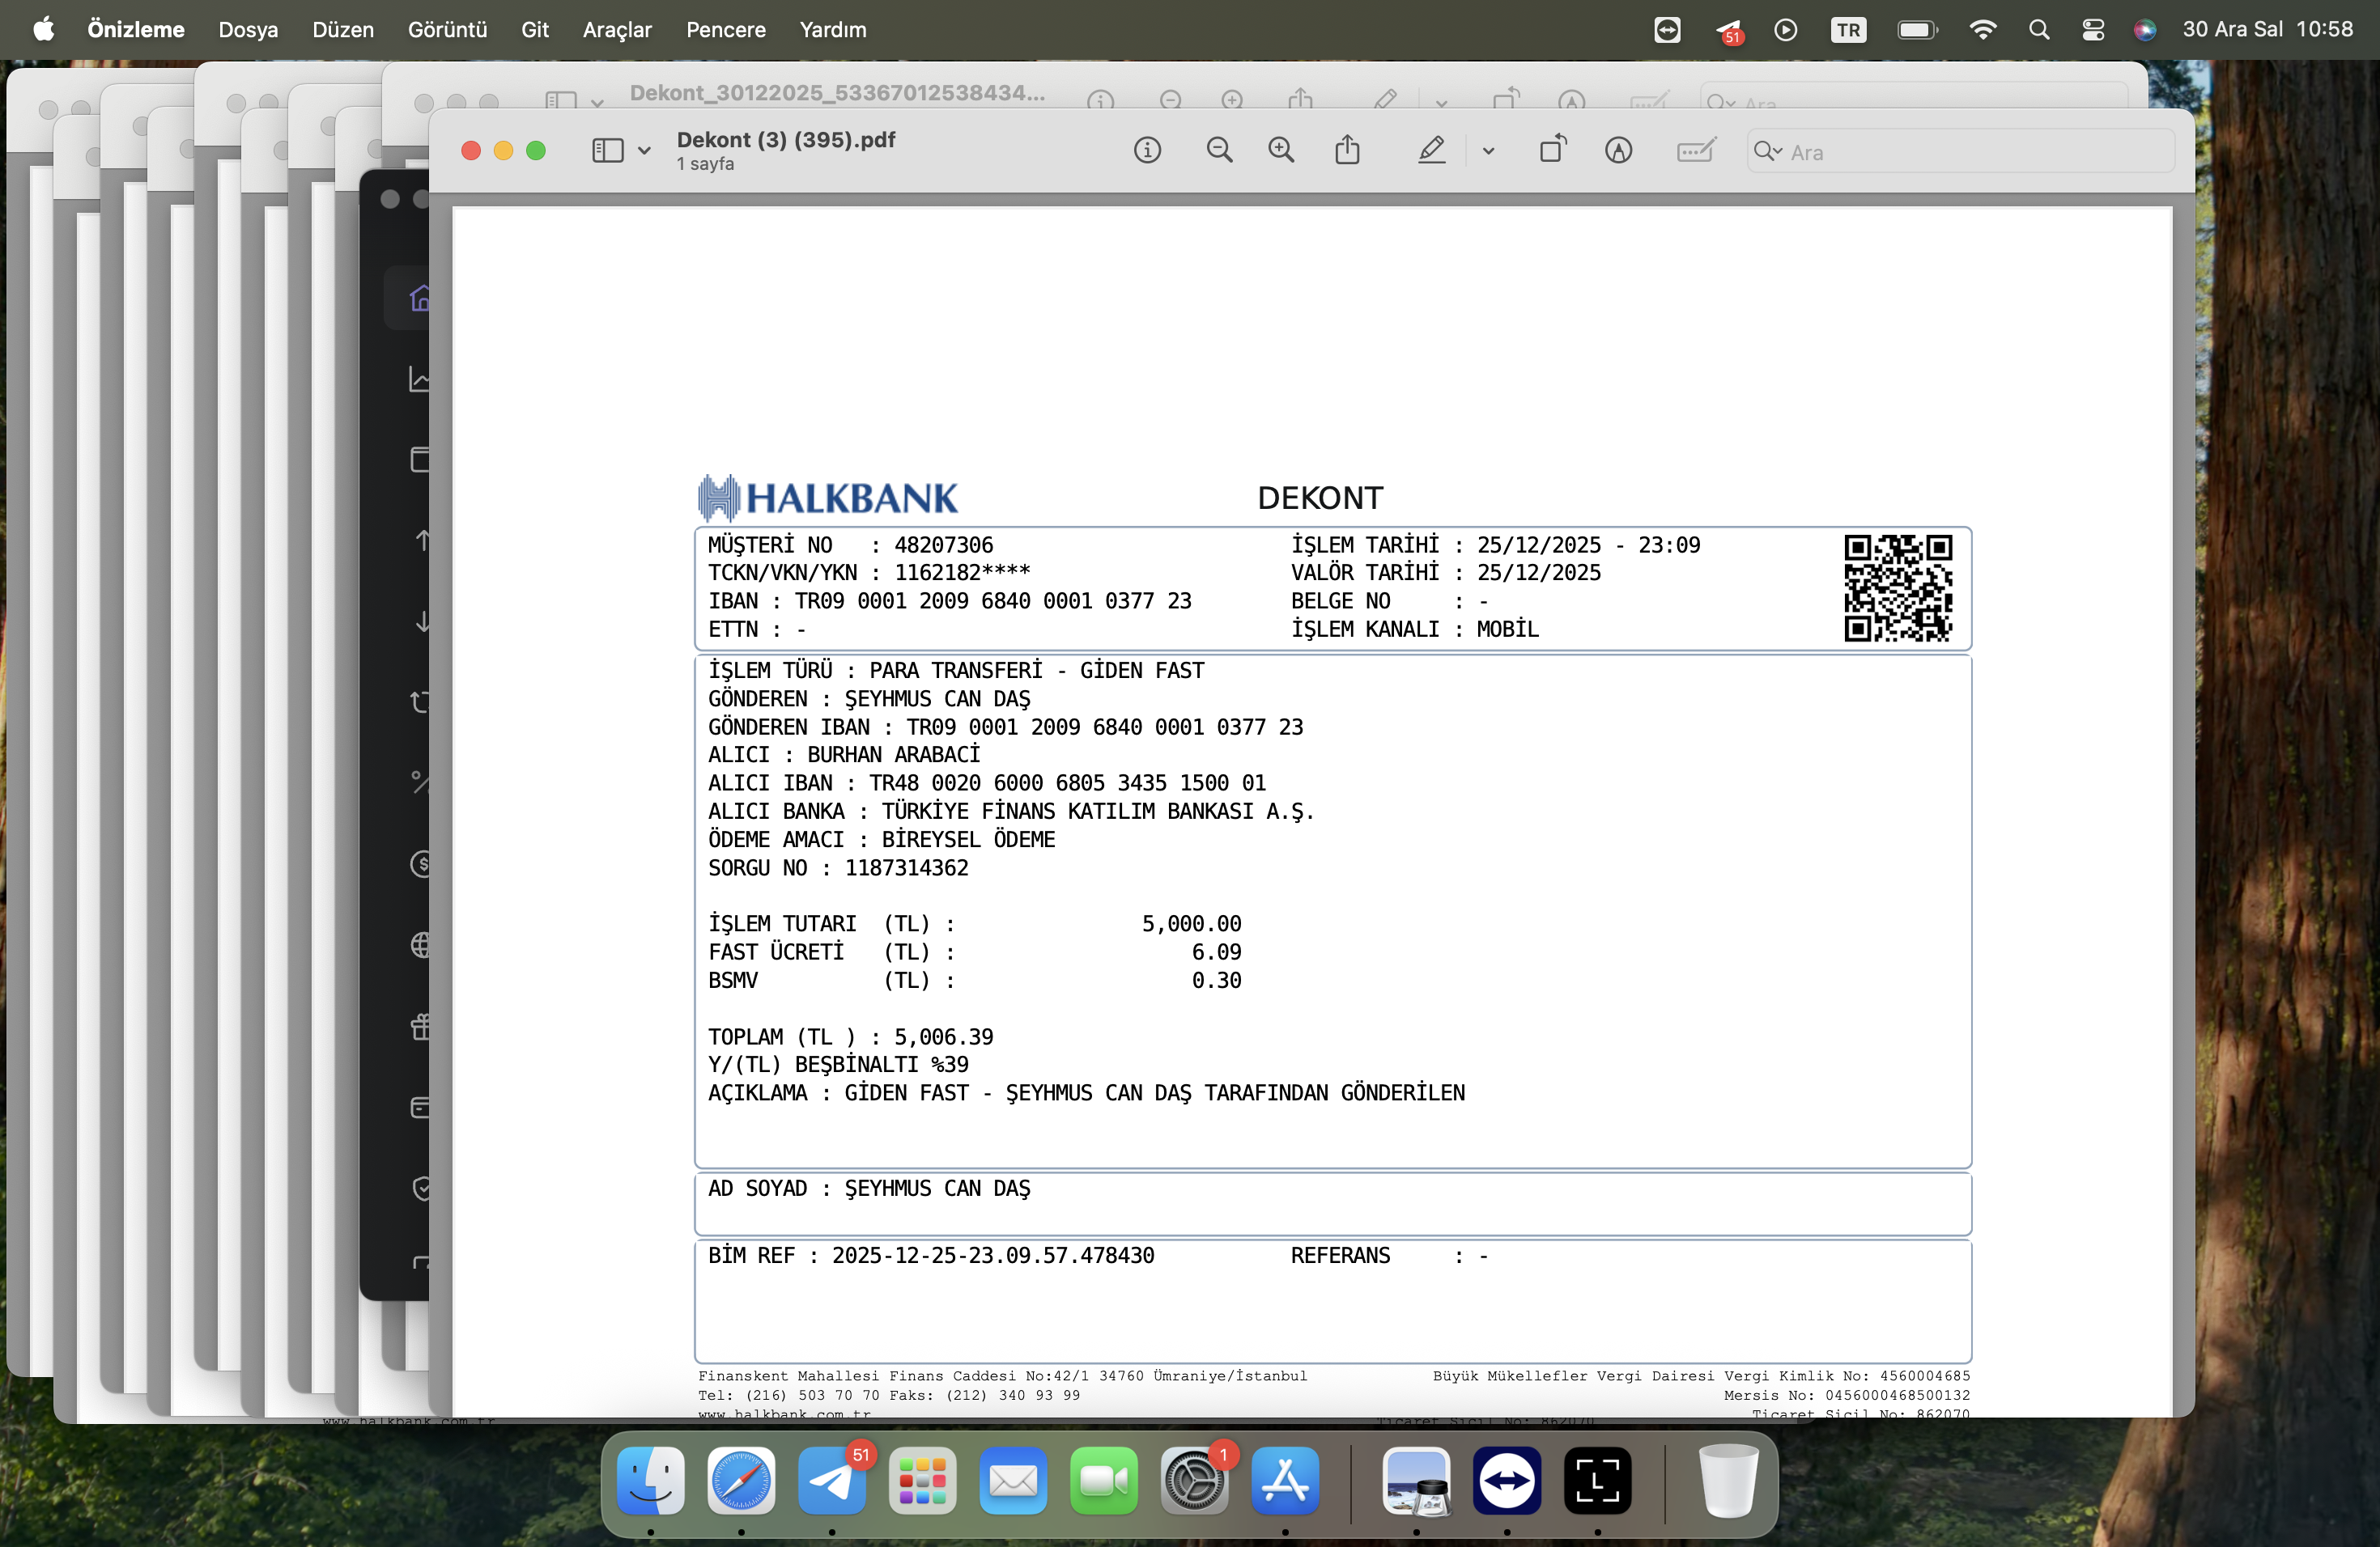Click the QR code on the Dekont
This screenshot has width=2380, height=1547.
[1897, 587]
